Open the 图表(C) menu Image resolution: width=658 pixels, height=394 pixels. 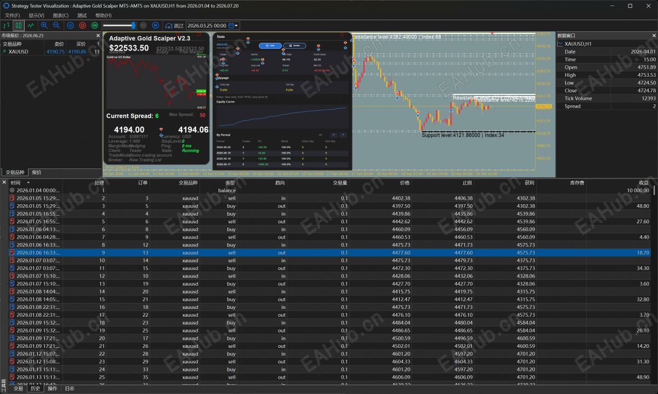coord(60,15)
